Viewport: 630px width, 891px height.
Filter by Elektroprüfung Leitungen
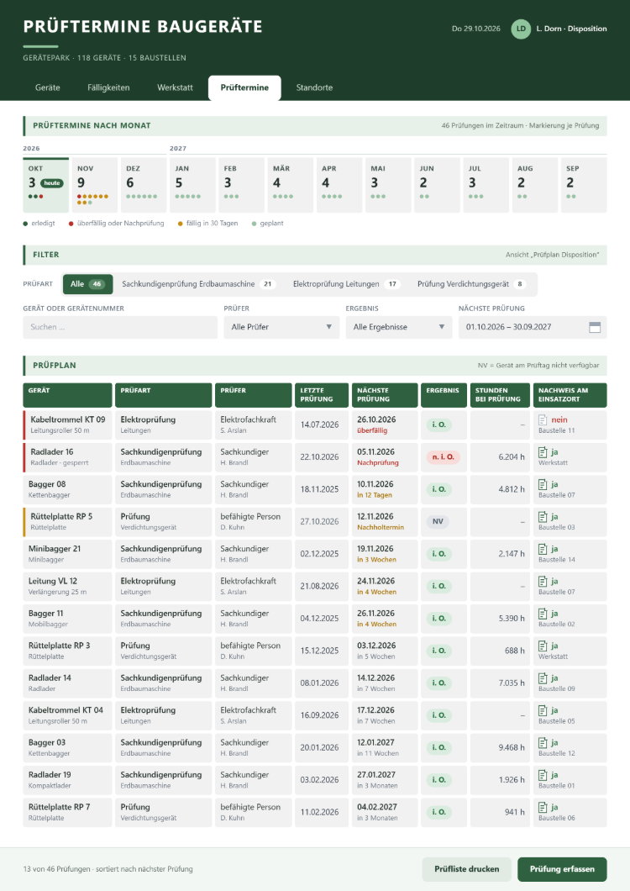pos(346,284)
